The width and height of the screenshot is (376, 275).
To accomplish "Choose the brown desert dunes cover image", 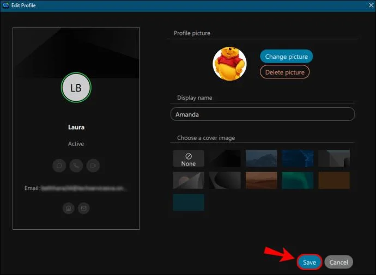I will [262, 180].
